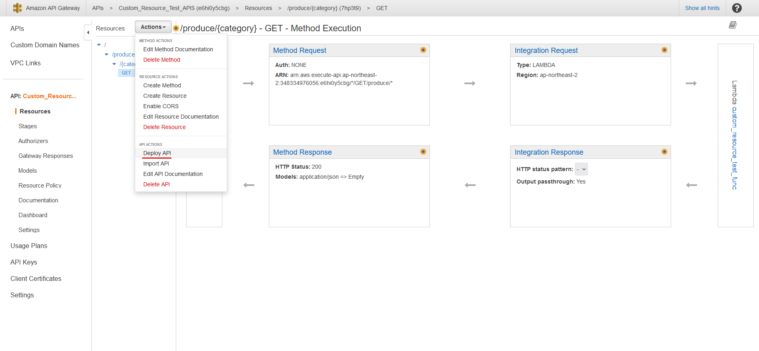Open Resources breadcrumb link
This screenshot has height=351, width=759.
(258, 8)
